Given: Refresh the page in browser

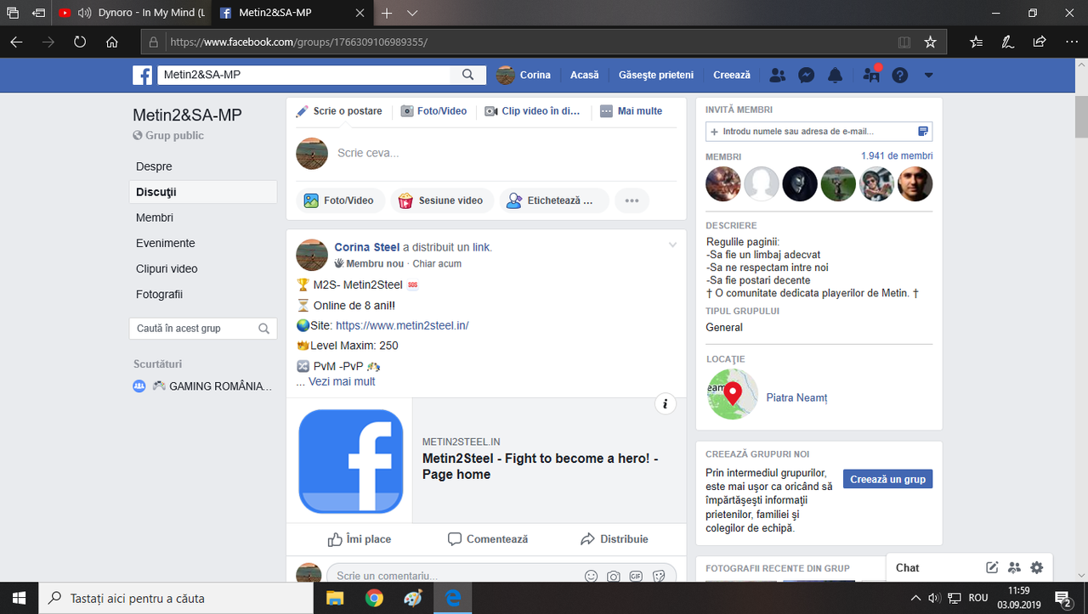Looking at the screenshot, I should (80, 42).
